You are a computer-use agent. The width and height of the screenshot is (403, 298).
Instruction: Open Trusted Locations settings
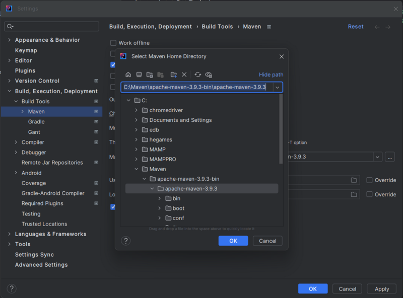pyautogui.click(x=44, y=224)
